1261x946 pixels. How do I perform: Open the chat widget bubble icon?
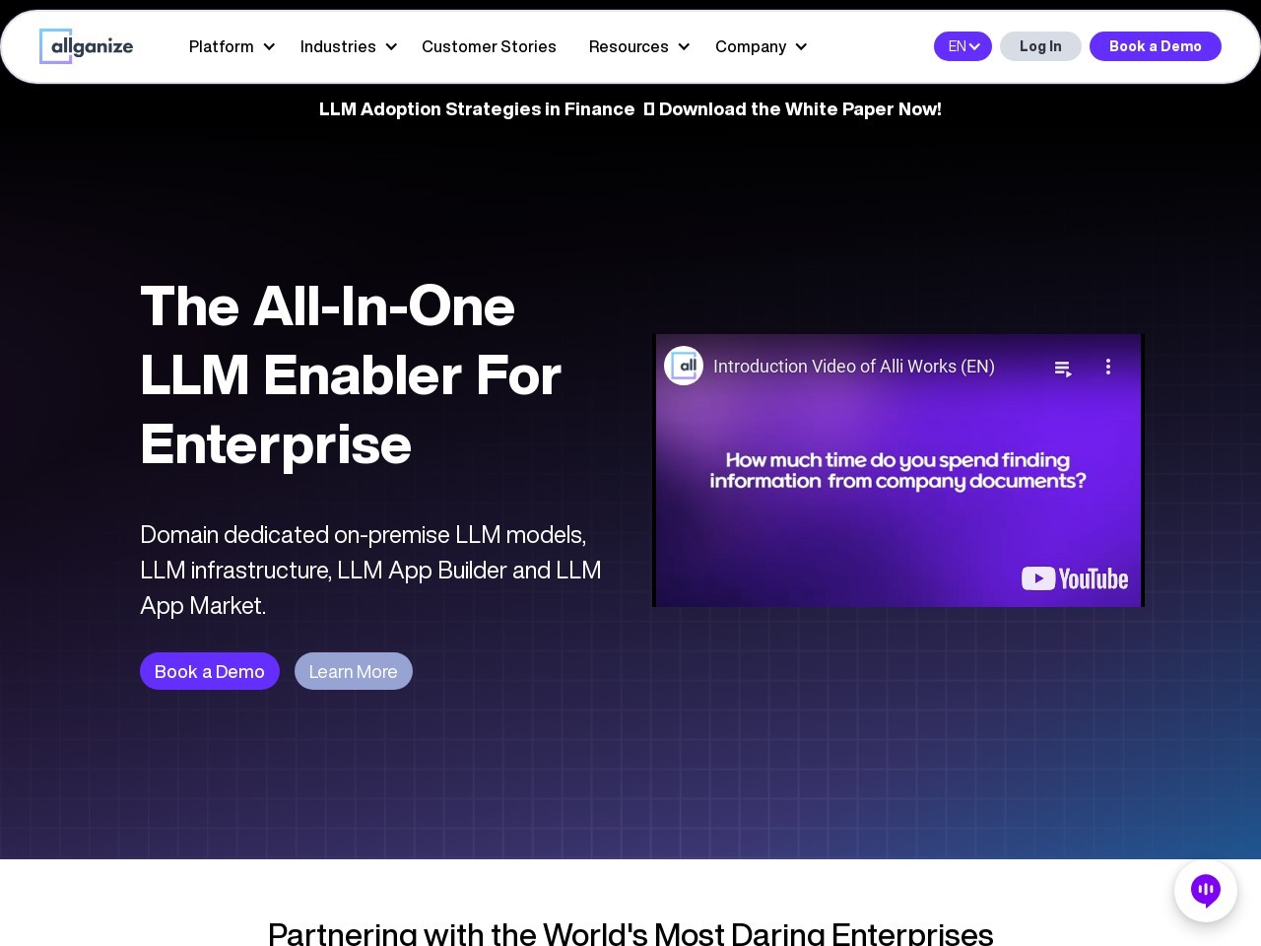[x=1206, y=891]
